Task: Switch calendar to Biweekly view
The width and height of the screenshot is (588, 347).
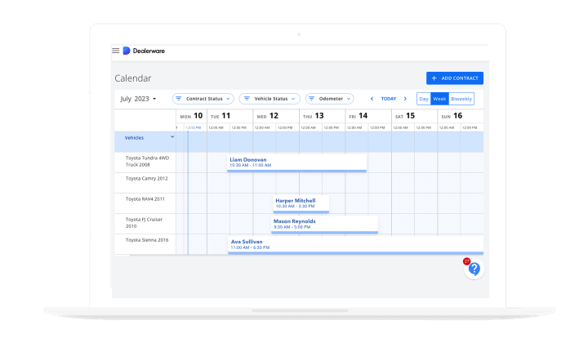Action: [461, 99]
